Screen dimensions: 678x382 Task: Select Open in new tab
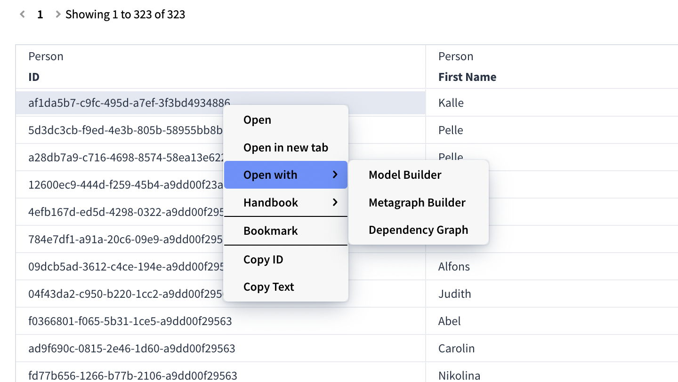[x=285, y=148]
